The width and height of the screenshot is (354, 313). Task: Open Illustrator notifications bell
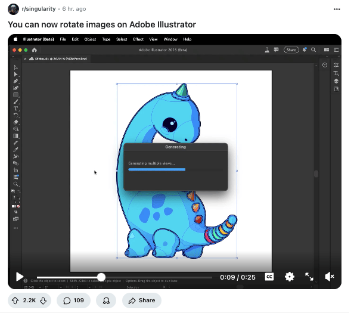pos(305,49)
